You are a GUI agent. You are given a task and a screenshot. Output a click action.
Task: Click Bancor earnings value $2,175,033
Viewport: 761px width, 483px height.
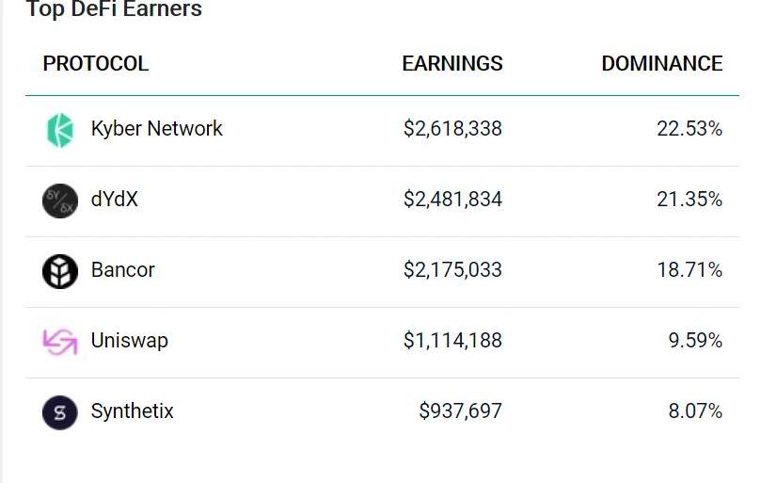[x=452, y=270]
